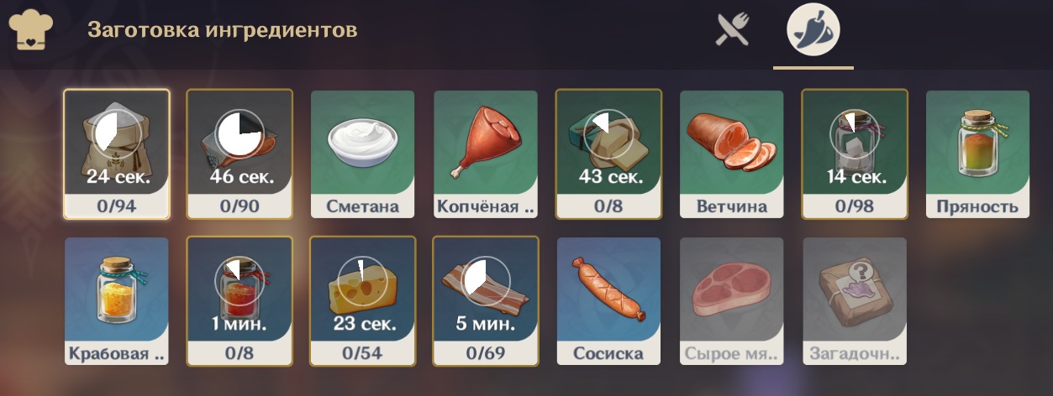Image resolution: width=1053 pixels, height=396 pixels.
Task: Select the cheese item with 0/54
Action: pyautogui.click(x=362, y=301)
